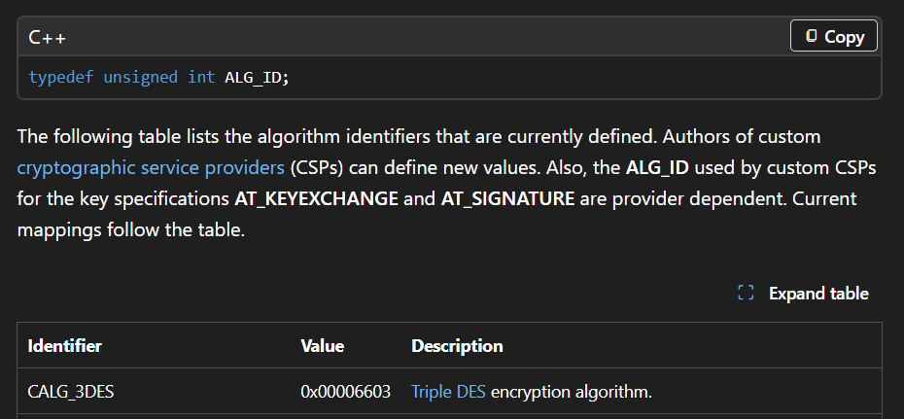
Task: Click the typedef keyword in code
Action: coord(61,77)
